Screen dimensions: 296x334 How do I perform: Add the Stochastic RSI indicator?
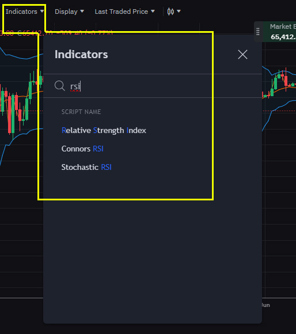(86, 167)
